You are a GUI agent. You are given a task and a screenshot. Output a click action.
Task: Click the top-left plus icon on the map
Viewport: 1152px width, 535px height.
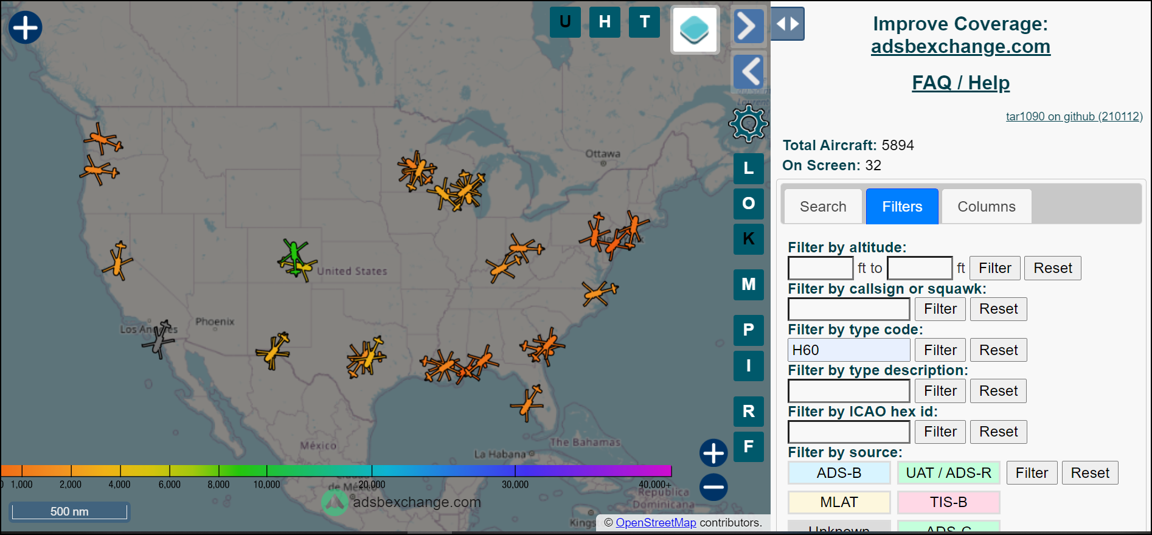[26, 28]
